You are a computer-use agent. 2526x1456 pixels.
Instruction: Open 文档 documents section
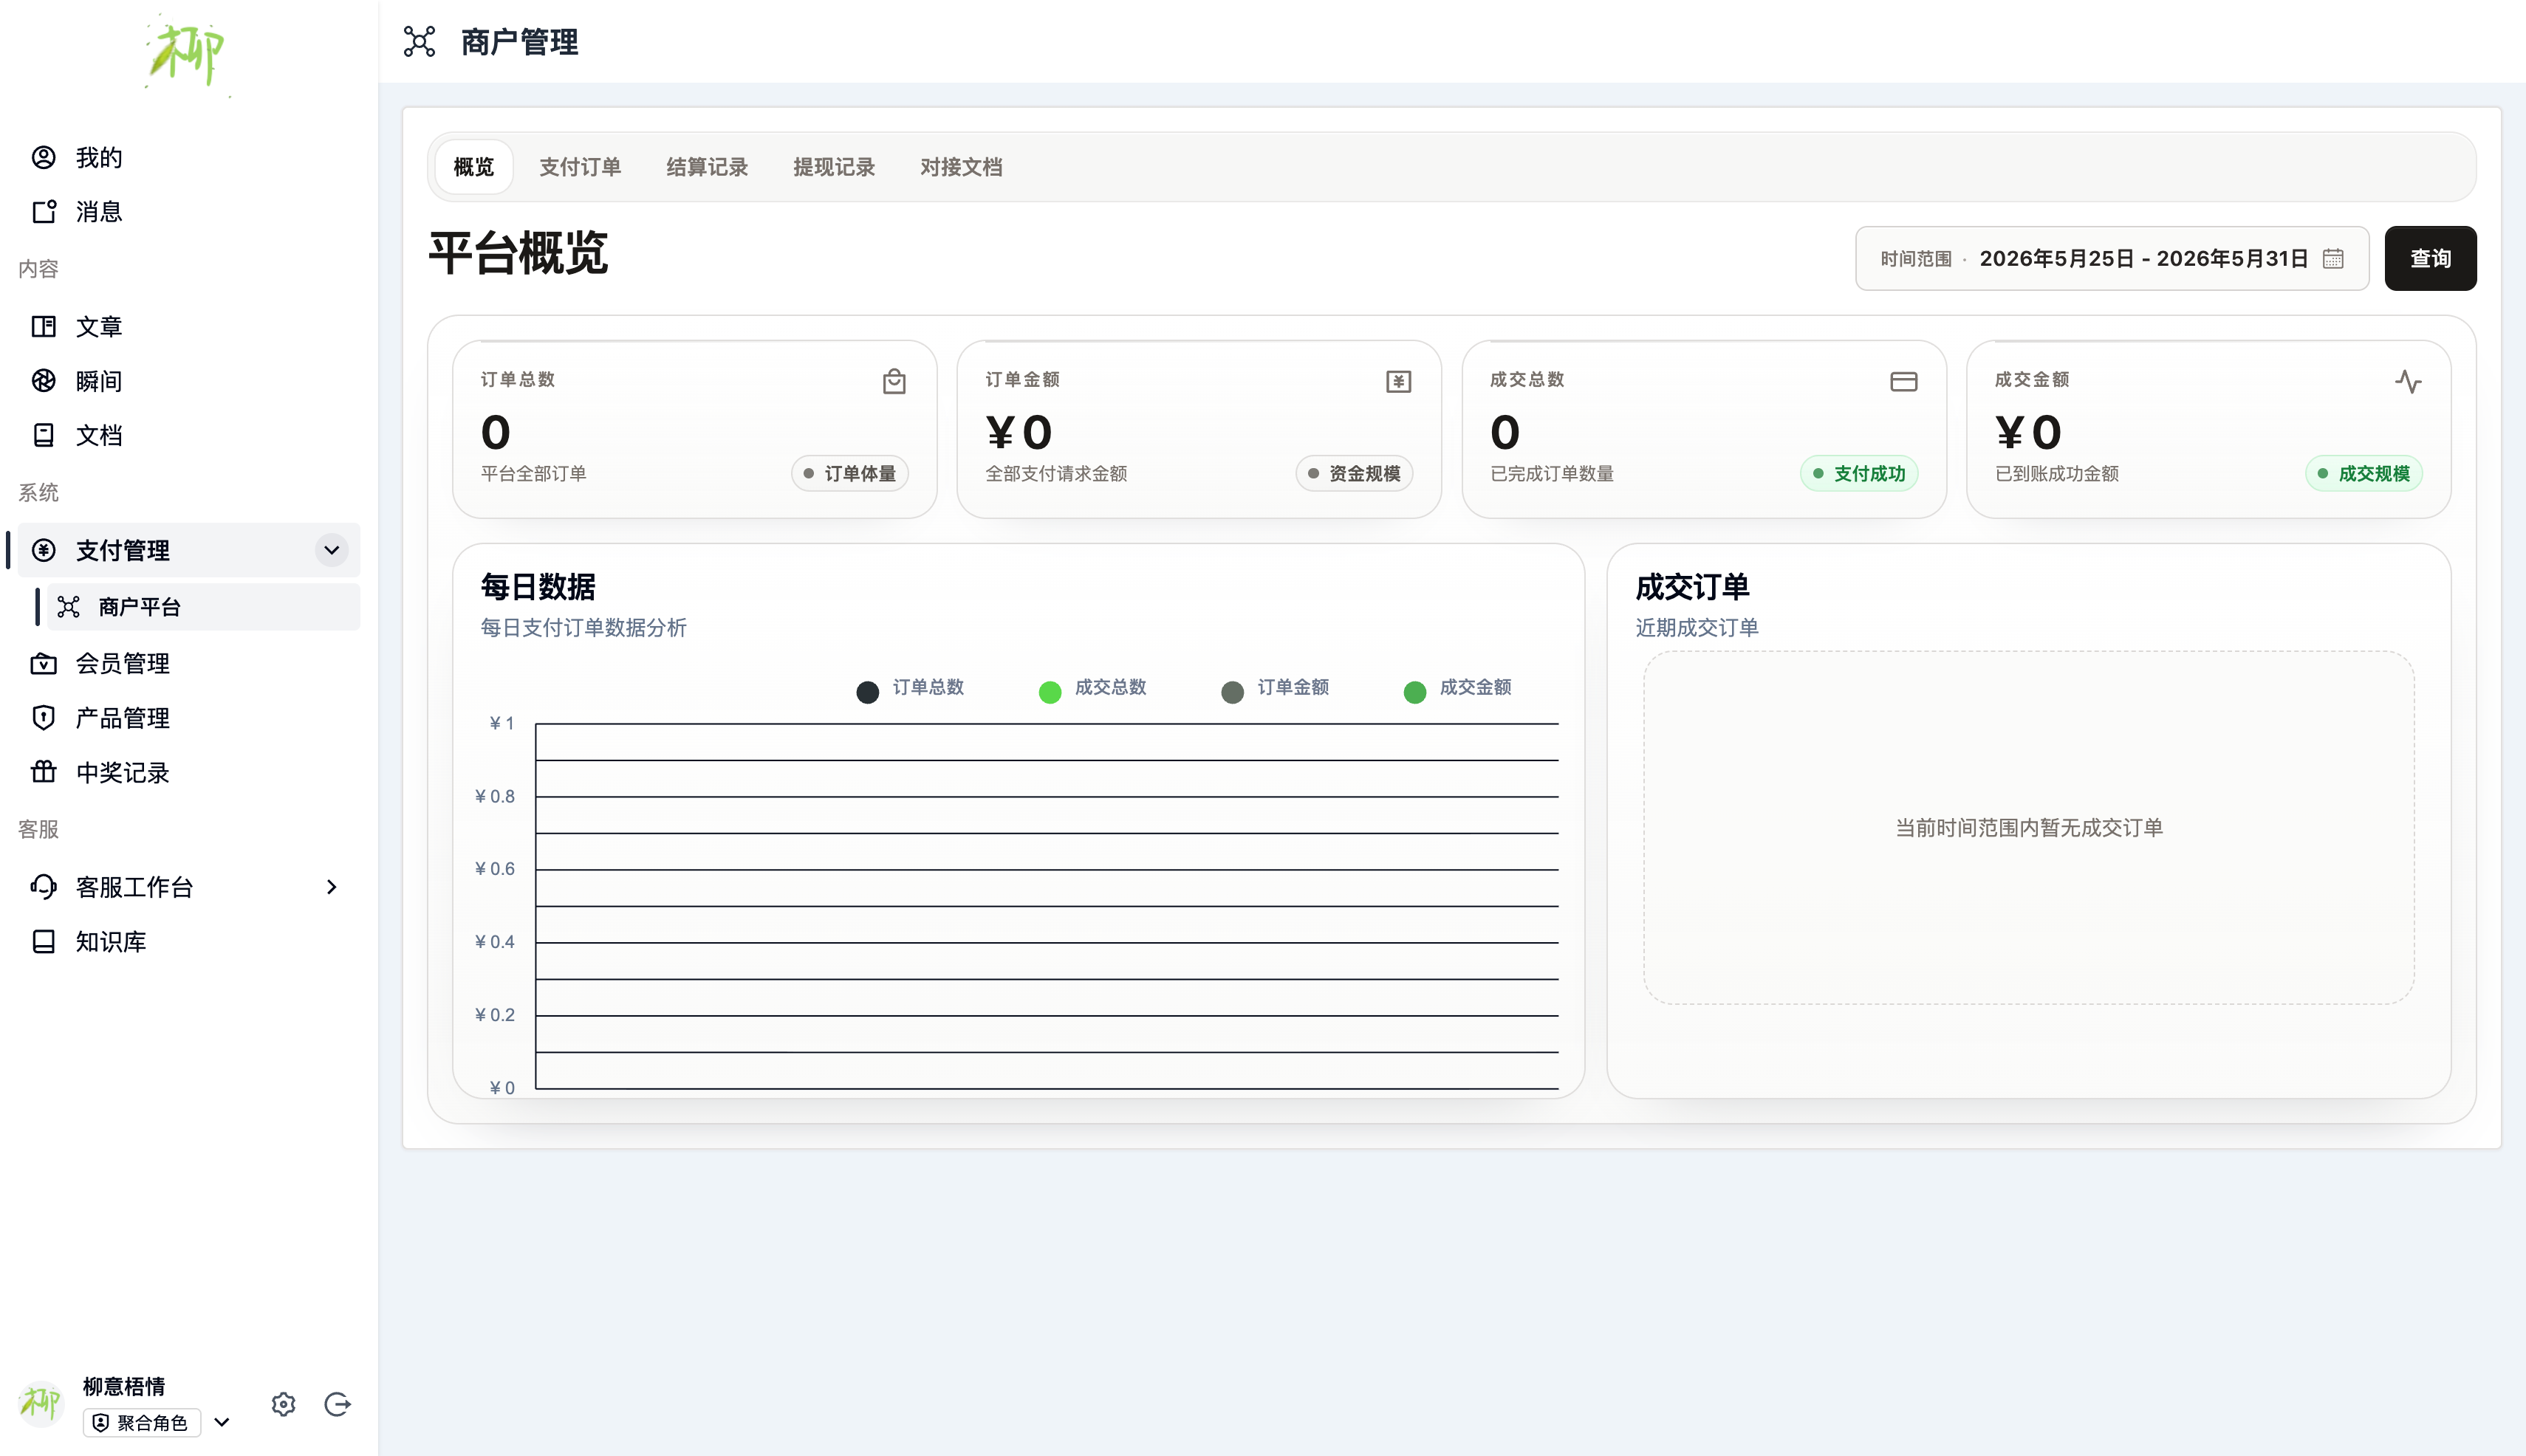pos(189,435)
